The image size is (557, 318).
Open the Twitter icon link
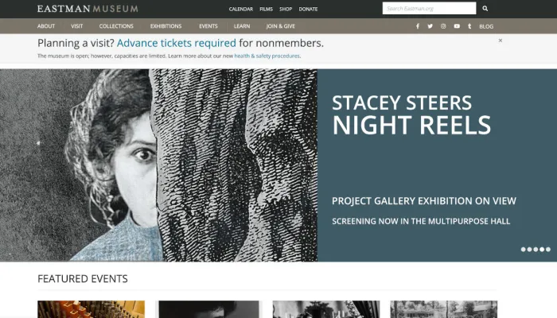(430, 26)
